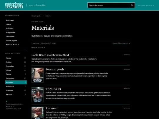Screen dimensions: 159x119
Task: Open the Search sidebar item
Action: tap(16, 24)
